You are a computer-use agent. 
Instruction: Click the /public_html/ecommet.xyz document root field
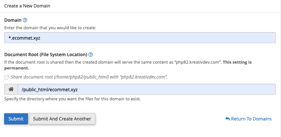point(146,89)
